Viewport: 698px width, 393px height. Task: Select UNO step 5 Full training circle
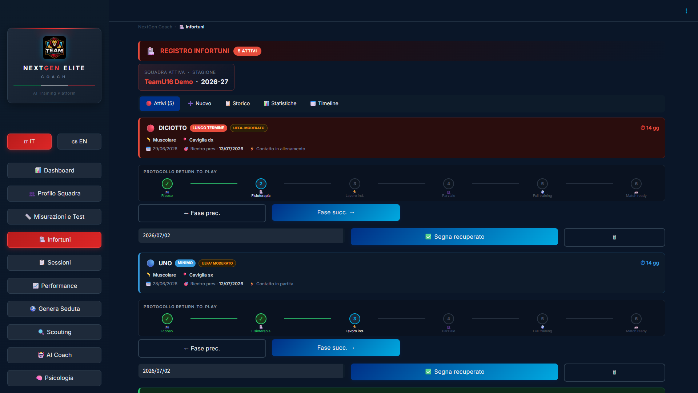click(542, 319)
